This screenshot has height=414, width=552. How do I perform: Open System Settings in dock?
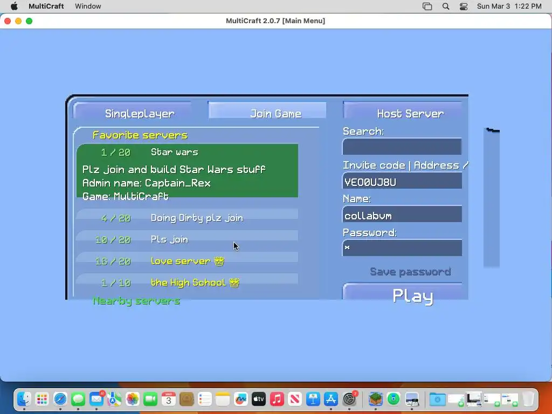coord(349,399)
